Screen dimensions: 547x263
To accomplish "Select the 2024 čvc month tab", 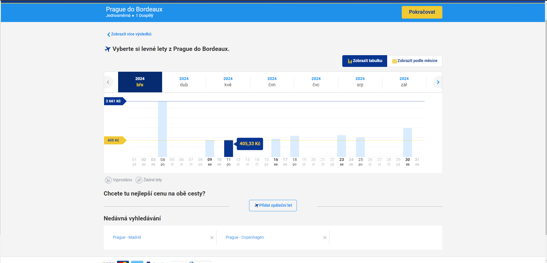I will point(316,82).
